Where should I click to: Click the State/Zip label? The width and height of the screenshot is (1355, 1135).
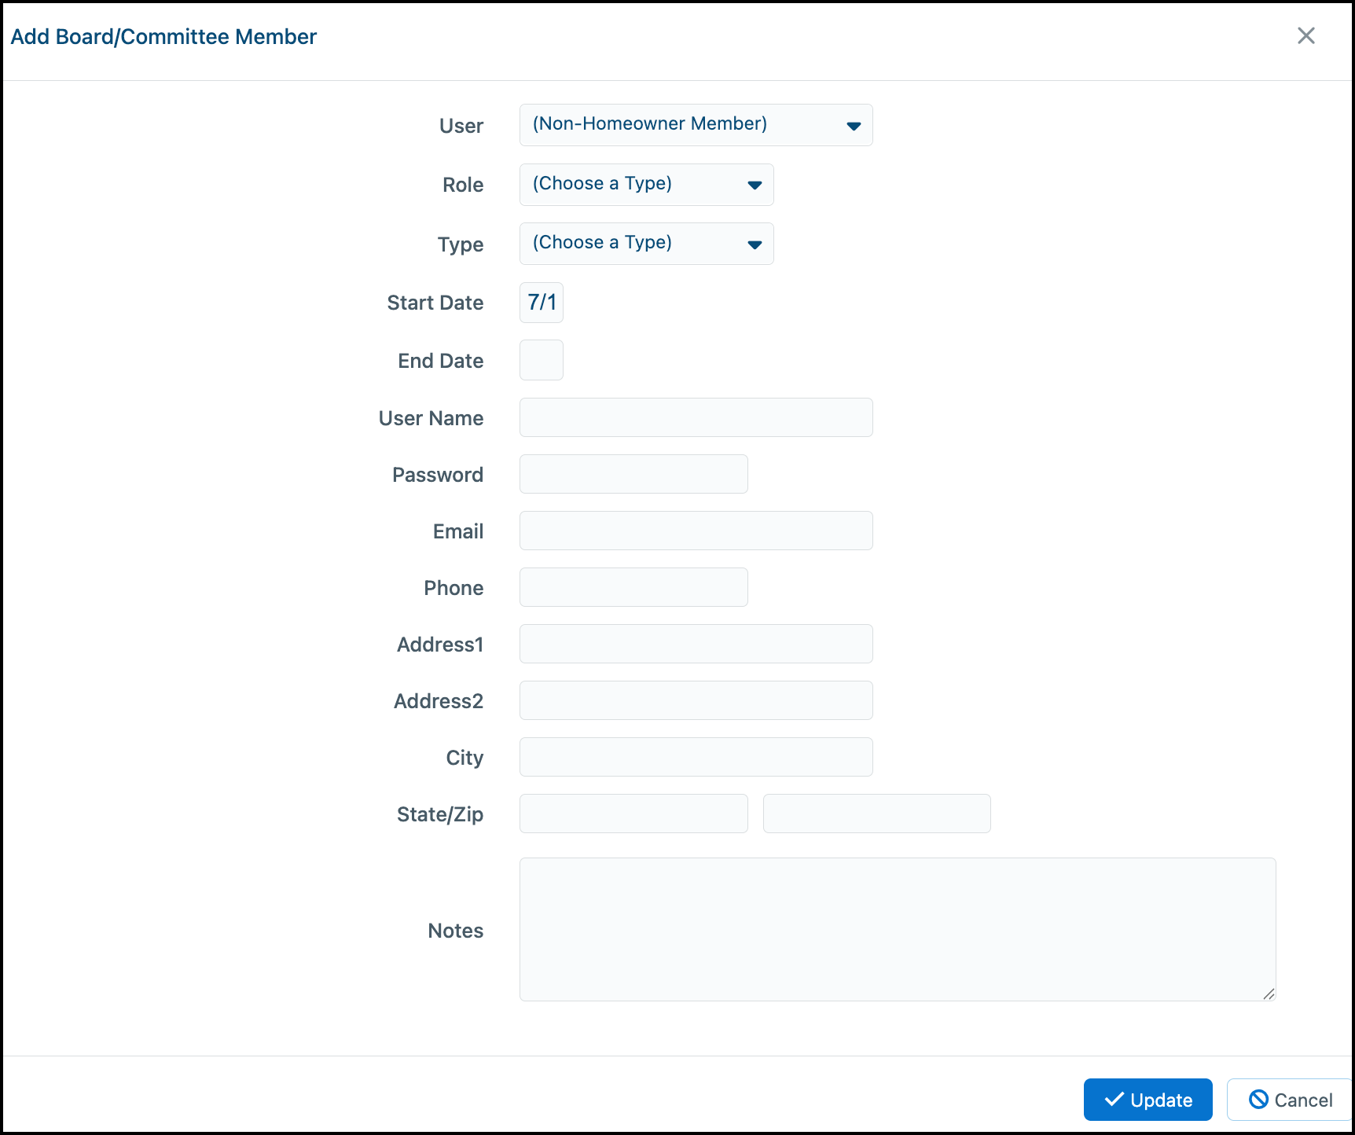pyautogui.click(x=439, y=814)
